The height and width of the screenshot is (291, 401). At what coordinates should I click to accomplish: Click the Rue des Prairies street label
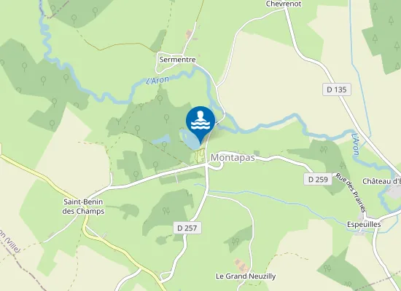(351, 193)
